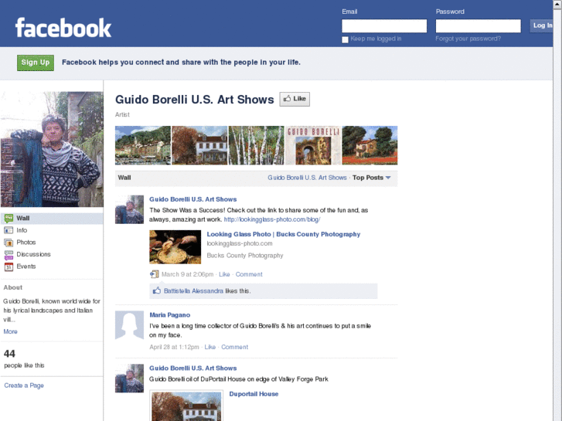Click the Discussions icon in sidebar

(x=9, y=255)
